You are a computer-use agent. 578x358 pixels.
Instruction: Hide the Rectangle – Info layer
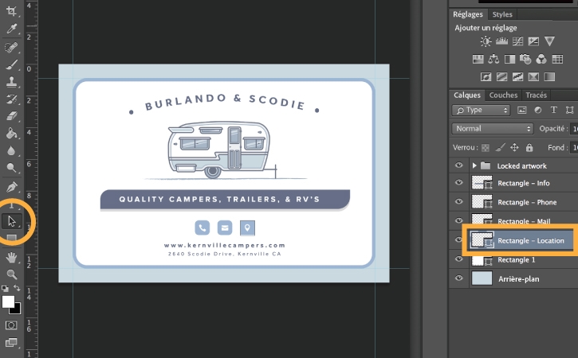tap(458, 183)
